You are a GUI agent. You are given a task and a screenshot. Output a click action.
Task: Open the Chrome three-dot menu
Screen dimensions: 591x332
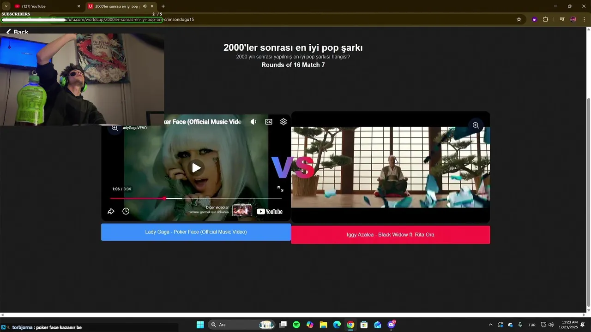(584, 19)
